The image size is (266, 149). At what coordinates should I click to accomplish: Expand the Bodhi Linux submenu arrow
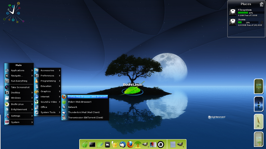[x=32, y=104]
